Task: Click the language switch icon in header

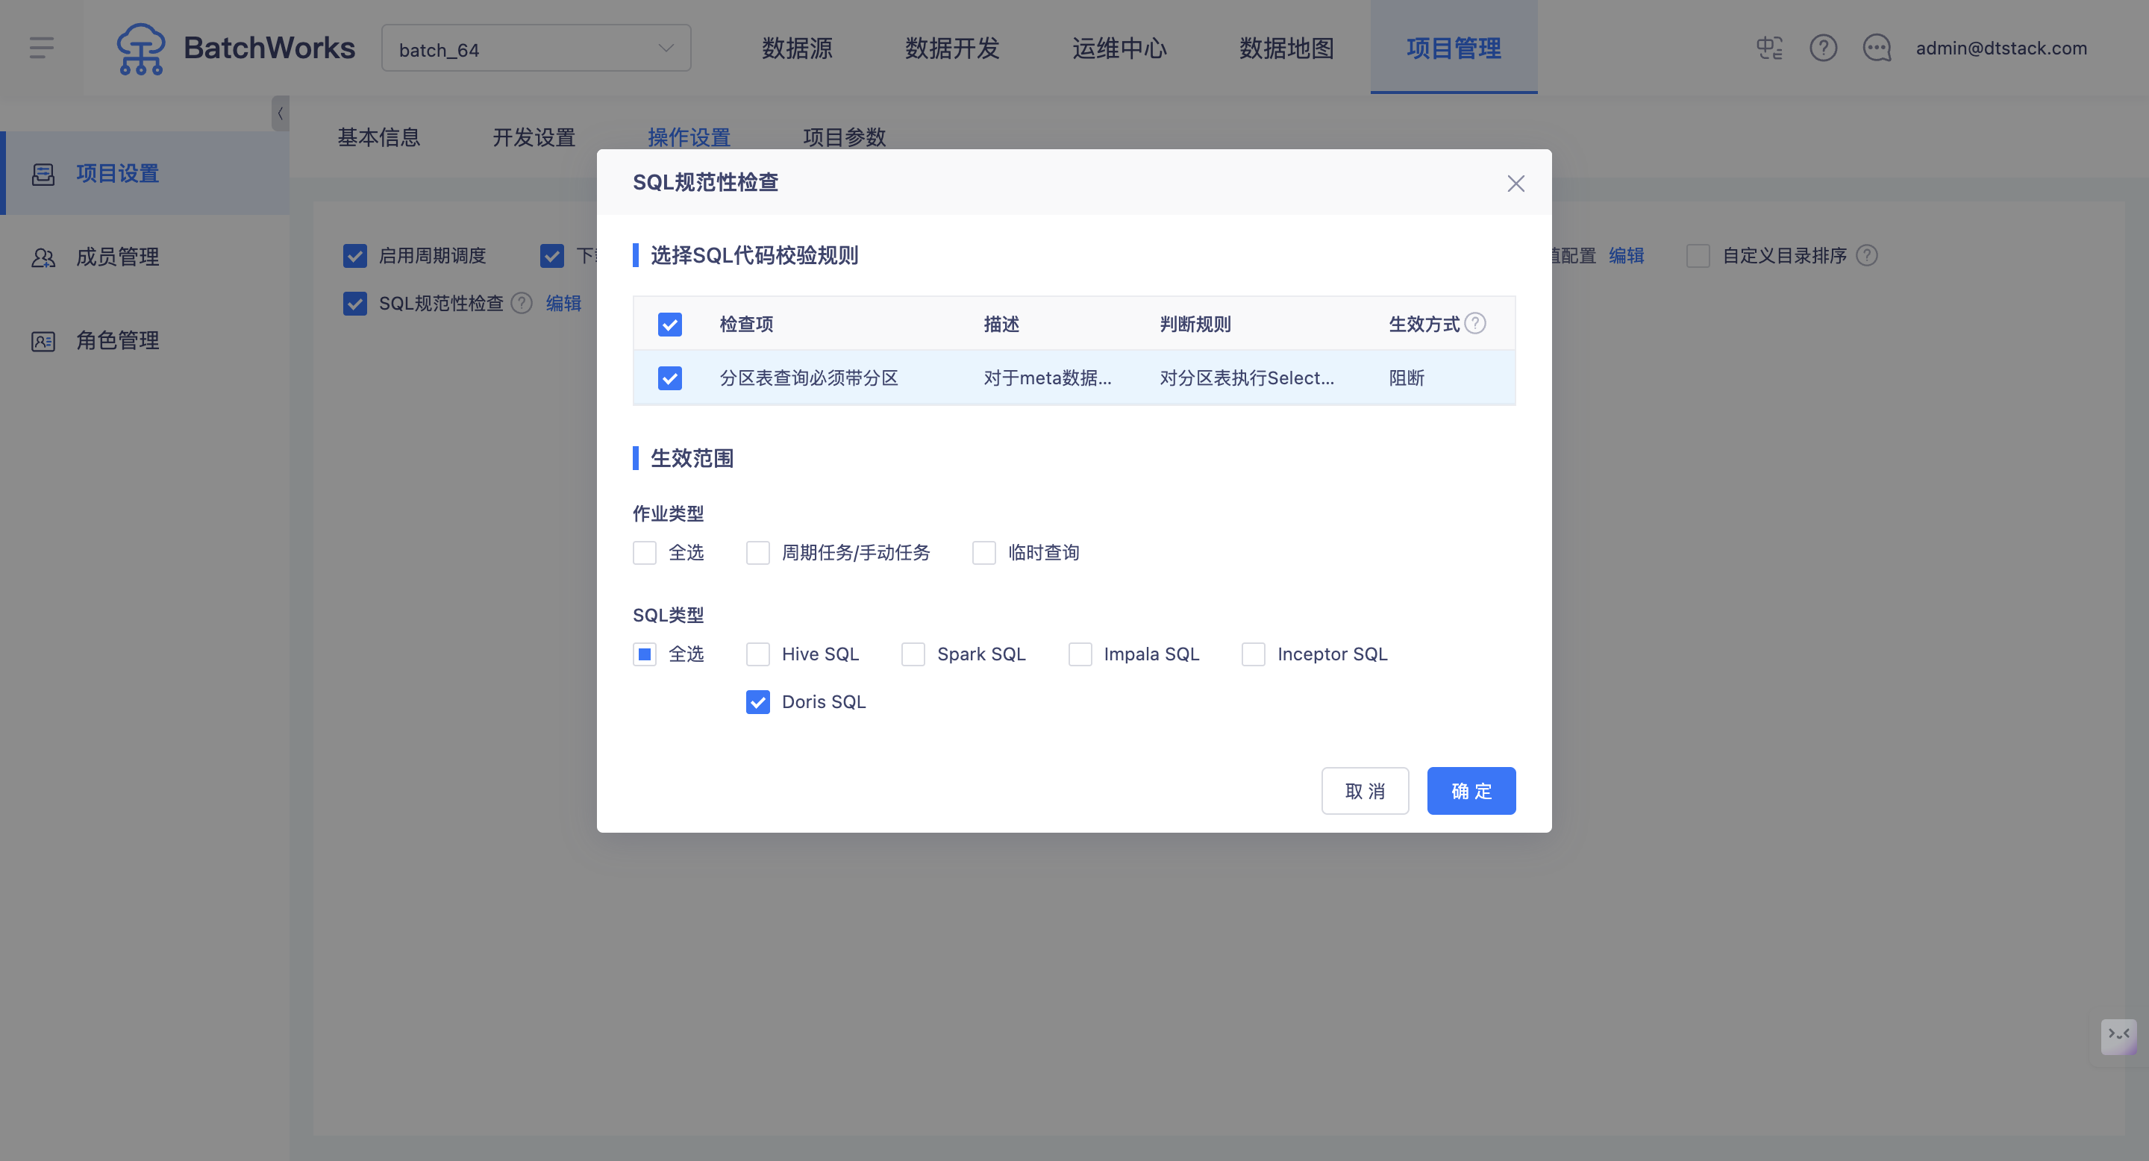Action: [x=1768, y=48]
